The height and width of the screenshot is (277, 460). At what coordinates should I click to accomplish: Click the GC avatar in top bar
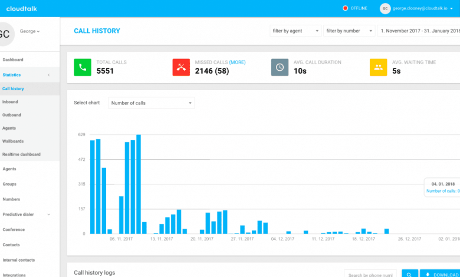tap(385, 8)
